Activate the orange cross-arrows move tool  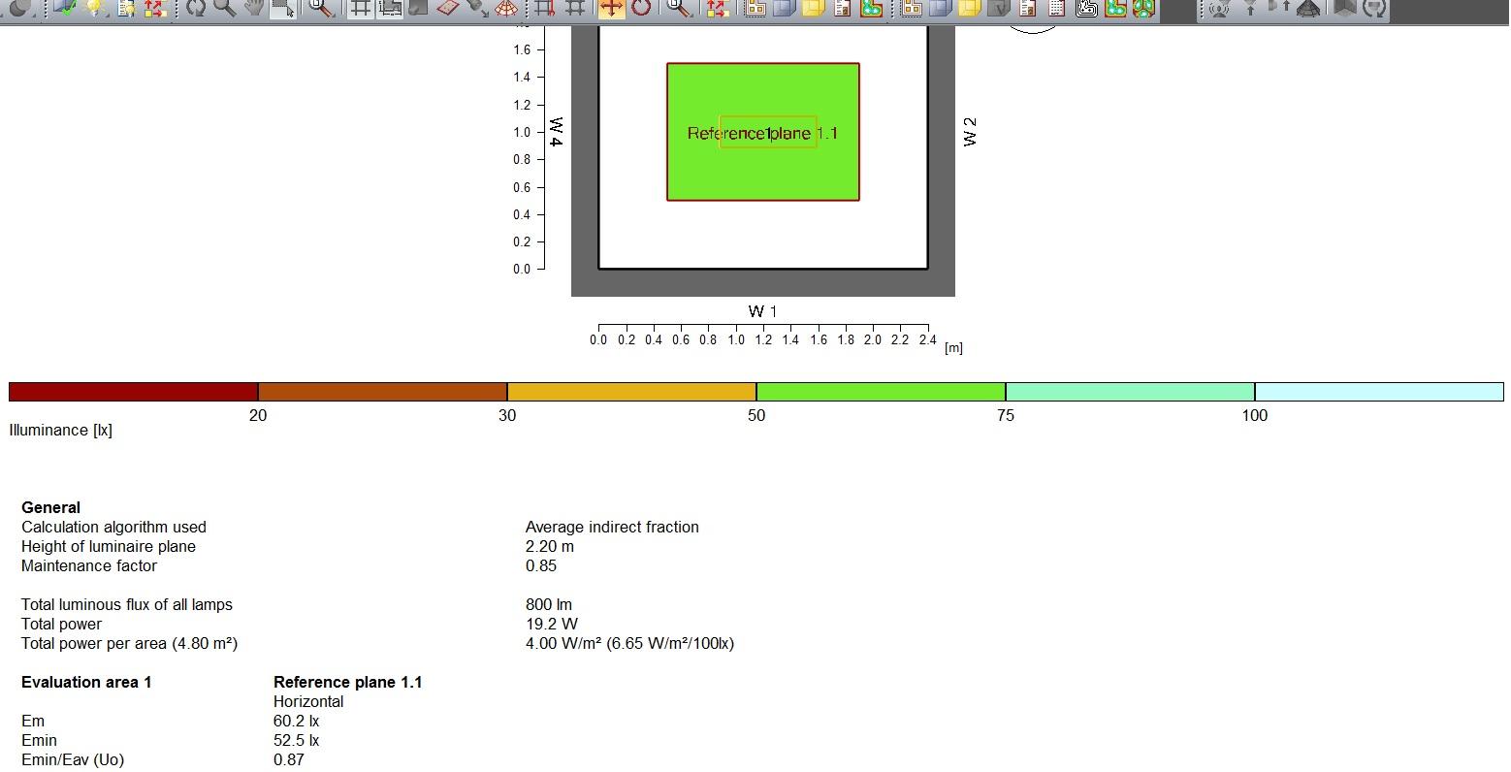pos(611,8)
